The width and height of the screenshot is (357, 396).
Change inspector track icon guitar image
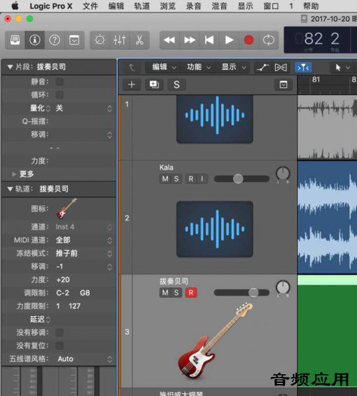click(x=67, y=209)
